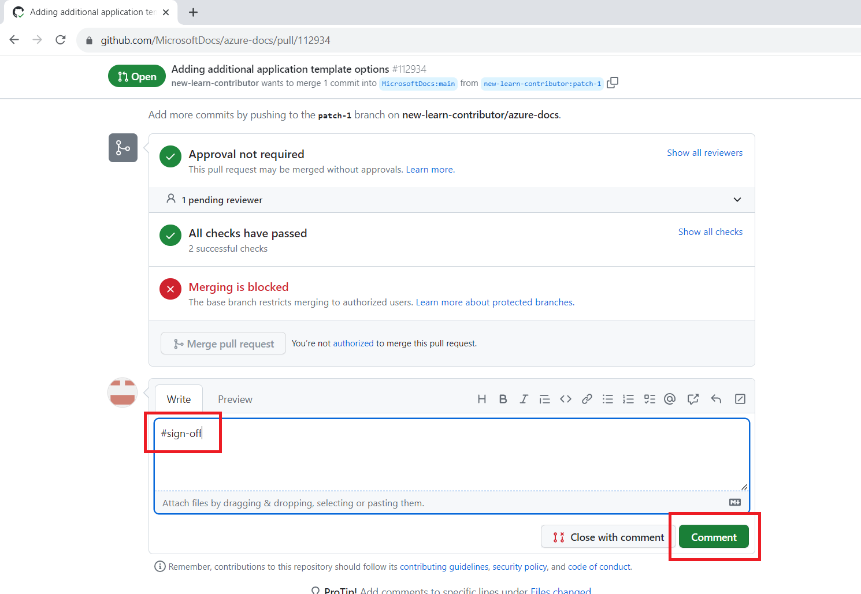Insert a task list in the comment
Screen dimensions: 861x594
[x=650, y=398]
